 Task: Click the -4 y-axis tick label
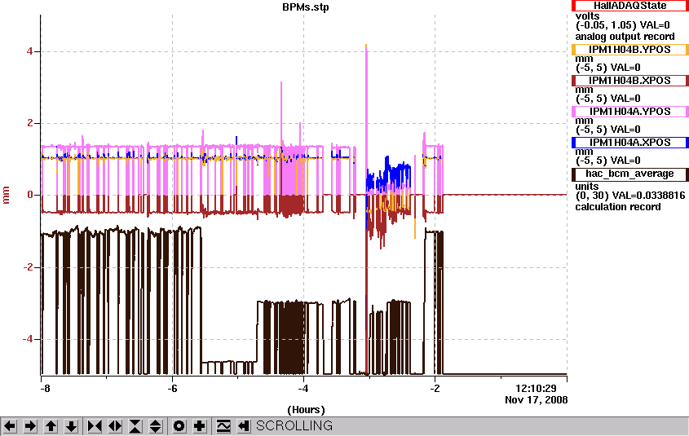28,338
